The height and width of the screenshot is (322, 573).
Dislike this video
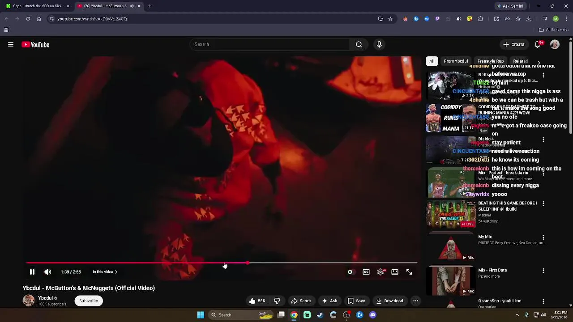[277, 301]
